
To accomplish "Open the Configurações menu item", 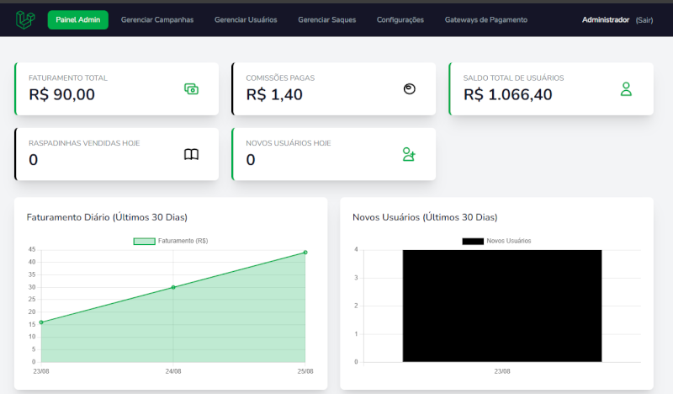I will point(400,19).
